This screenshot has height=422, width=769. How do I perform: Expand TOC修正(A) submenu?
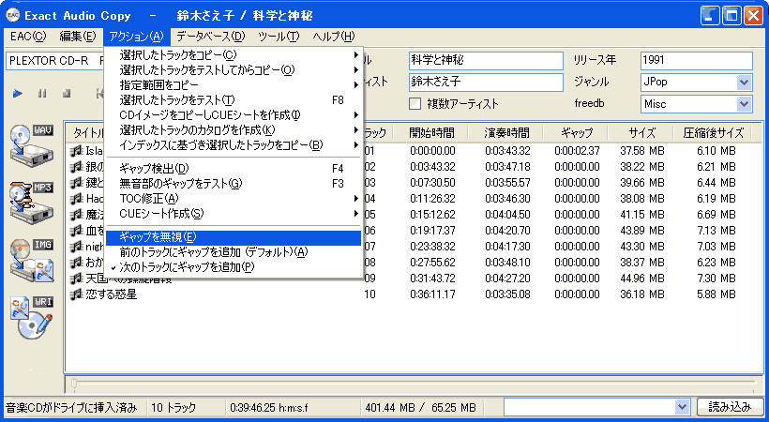point(234,199)
